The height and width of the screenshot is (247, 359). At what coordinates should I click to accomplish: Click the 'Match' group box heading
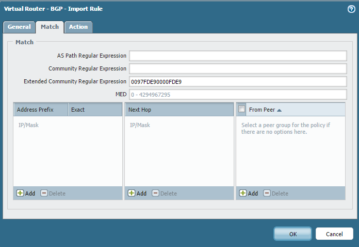pos(24,42)
